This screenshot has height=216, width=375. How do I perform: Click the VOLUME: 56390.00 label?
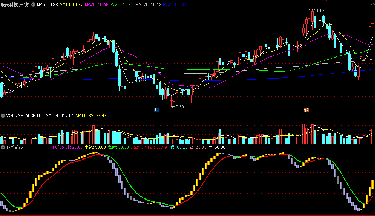[25, 116]
